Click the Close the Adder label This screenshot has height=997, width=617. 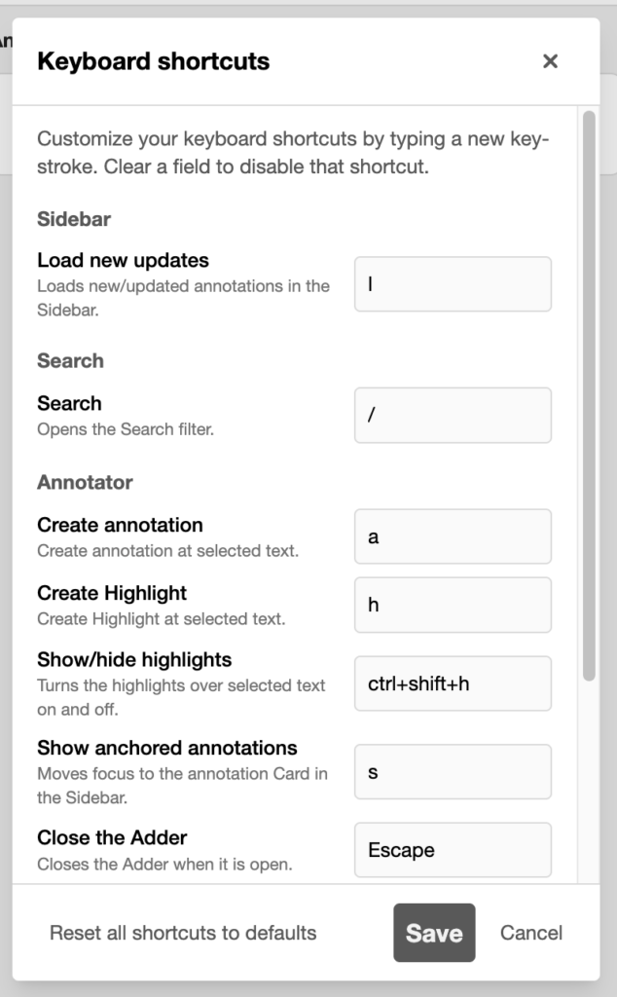111,837
